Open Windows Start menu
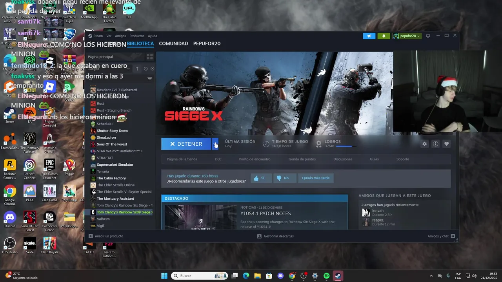This screenshot has width=502, height=282. click(x=164, y=276)
